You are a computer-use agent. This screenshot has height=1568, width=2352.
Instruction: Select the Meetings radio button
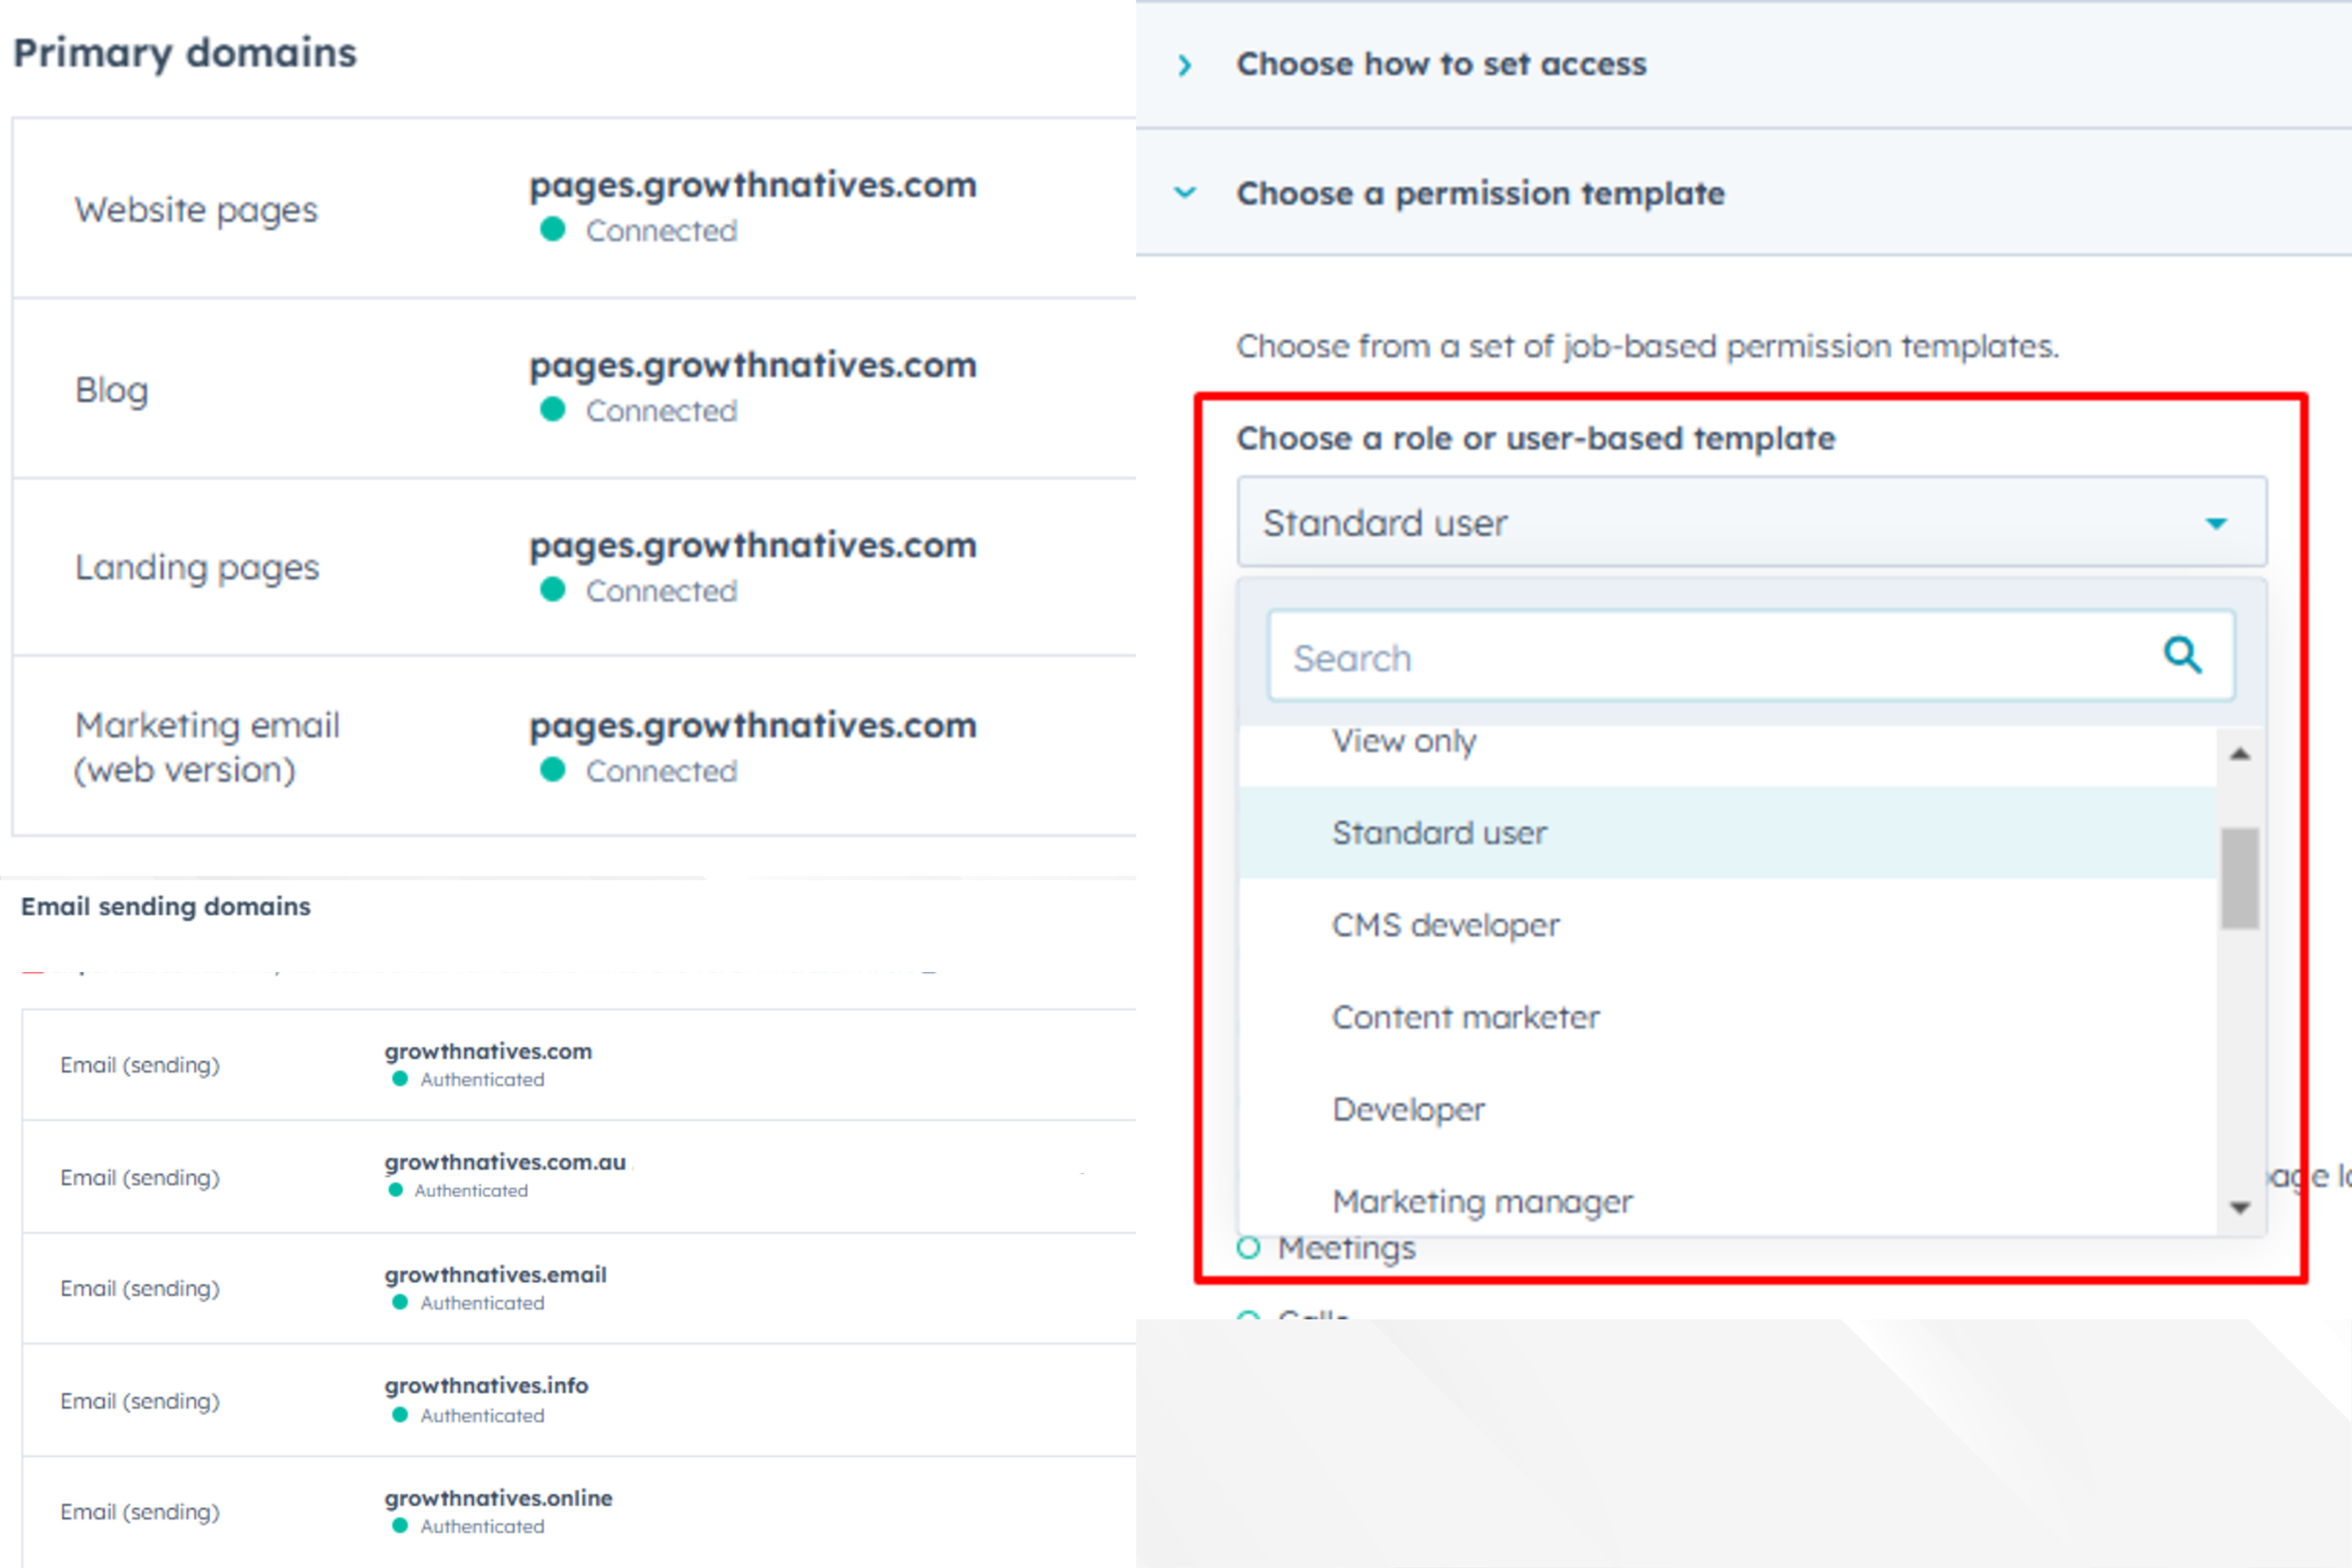tap(1248, 1248)
